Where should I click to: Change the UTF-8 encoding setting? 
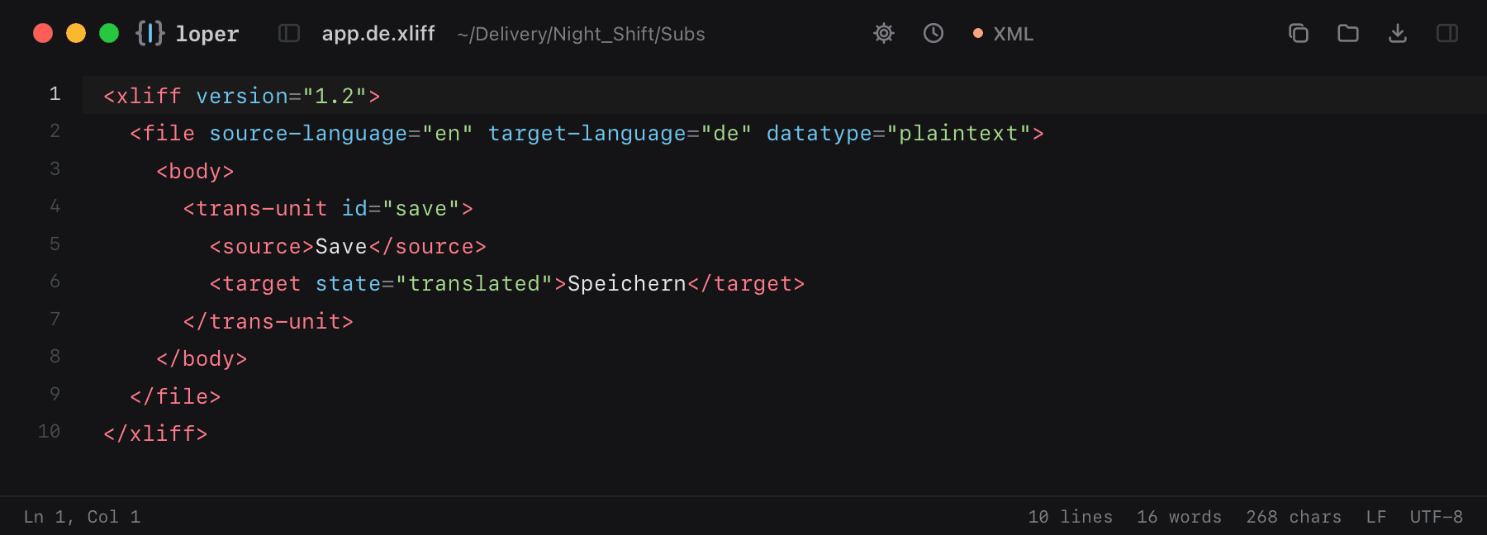pyautogui.click(x=1437, y=517)
